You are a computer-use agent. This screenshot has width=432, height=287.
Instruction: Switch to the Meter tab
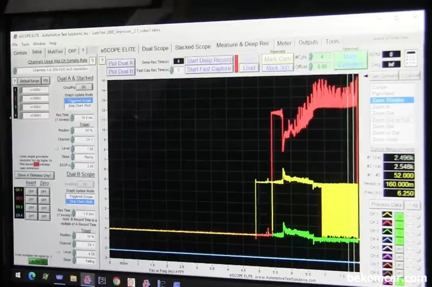[x=284, y=43]
